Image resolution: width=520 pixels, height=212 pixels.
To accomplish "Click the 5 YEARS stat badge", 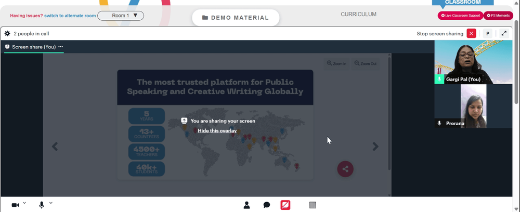I will tap(147, 116).
